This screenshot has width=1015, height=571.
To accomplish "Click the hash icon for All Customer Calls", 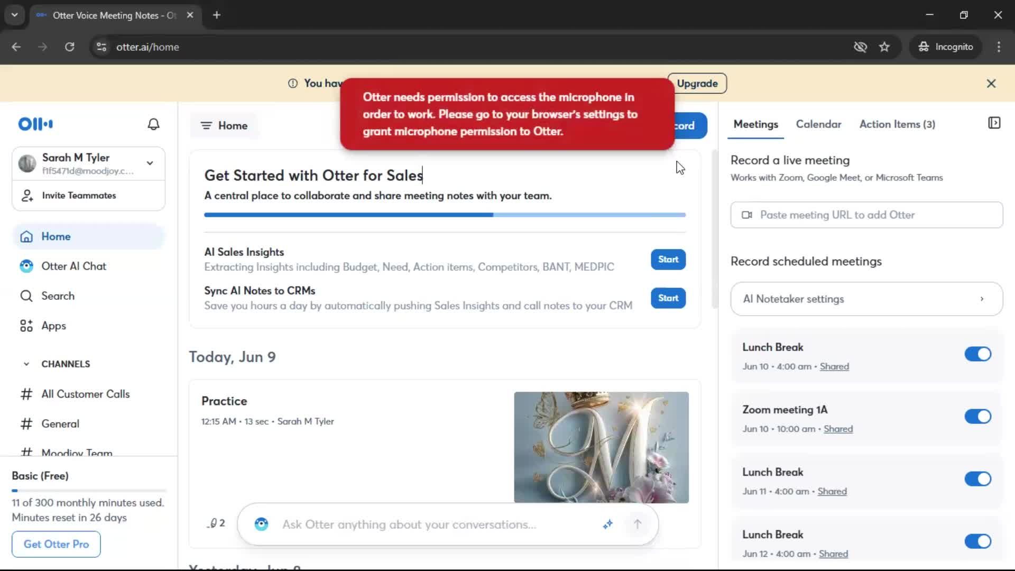I will (x=26, y=394).
